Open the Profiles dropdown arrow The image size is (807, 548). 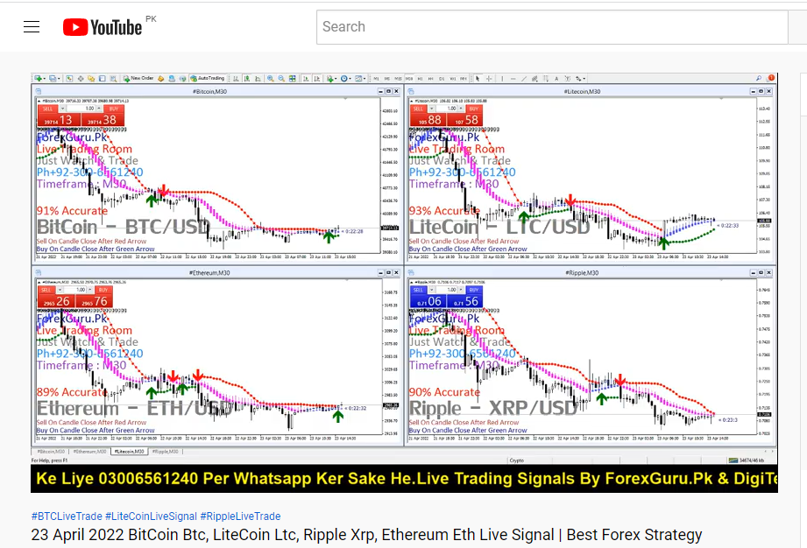pyautogui.click(x=59, y=79)
